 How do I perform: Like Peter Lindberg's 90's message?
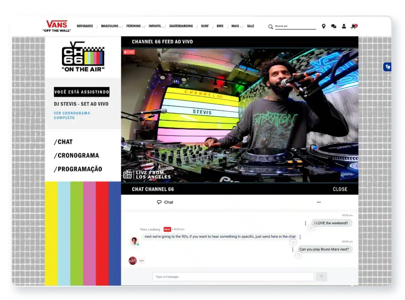[x=293, y=242]
